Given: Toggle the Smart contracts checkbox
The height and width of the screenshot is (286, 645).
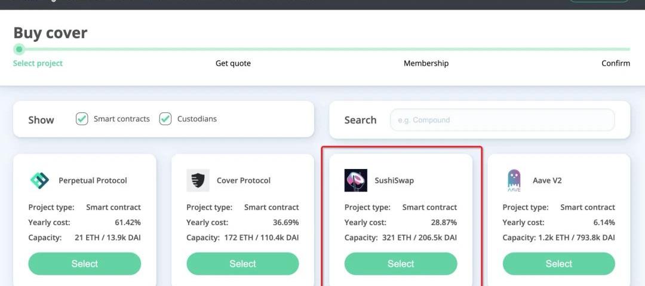Looking at the screenshot, I should click(x=82, y=119).
